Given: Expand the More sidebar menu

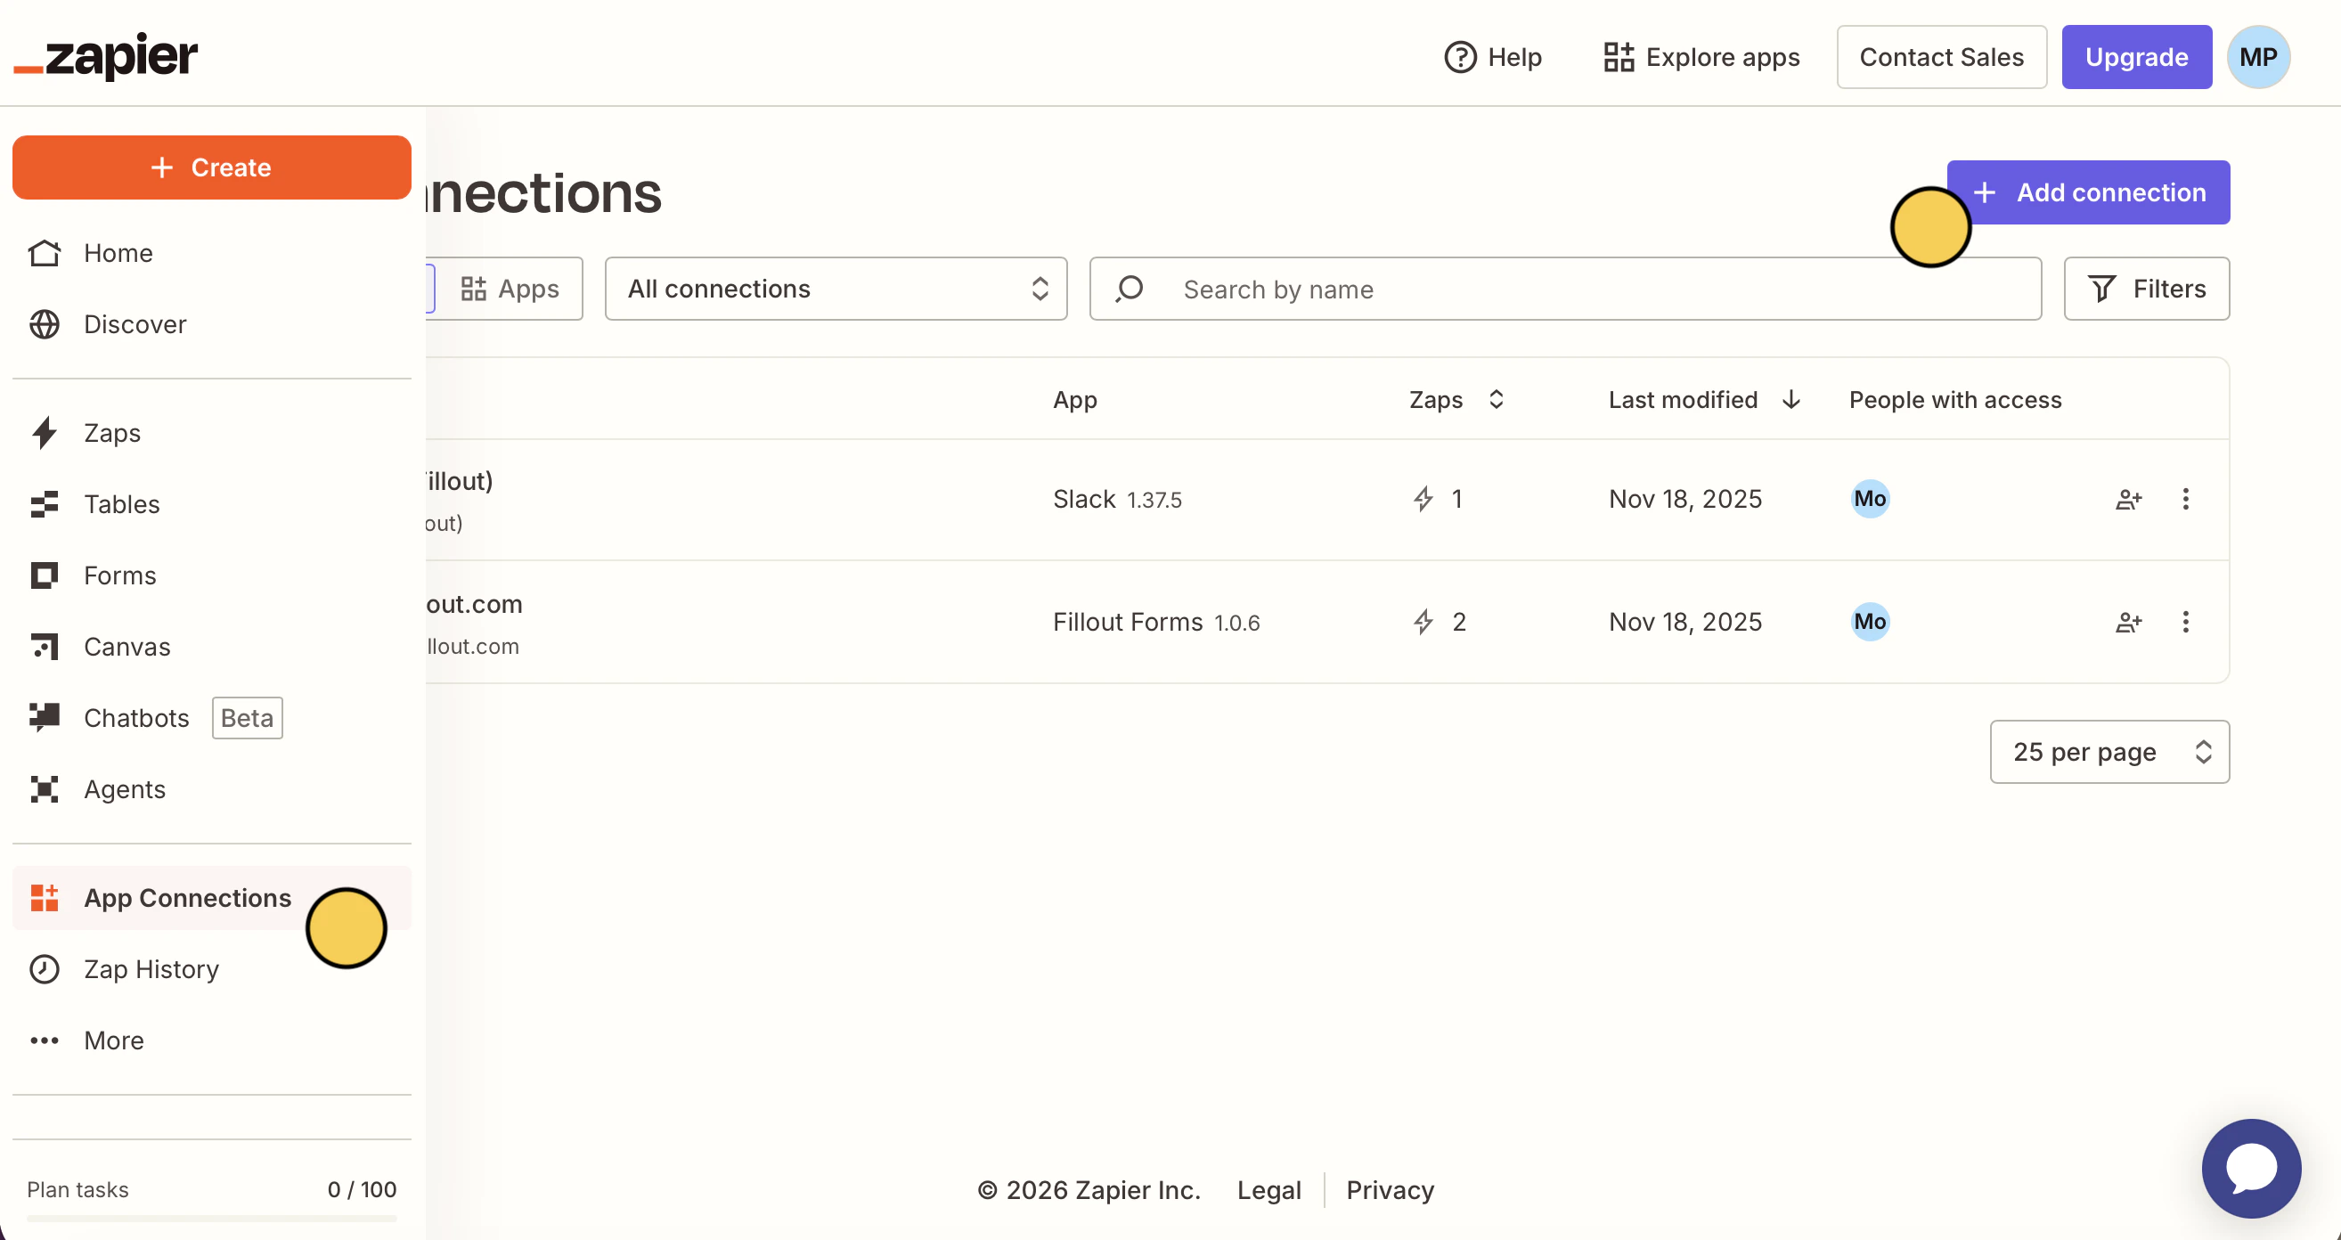Looking at the screenshot, I should click(114, 1040).
